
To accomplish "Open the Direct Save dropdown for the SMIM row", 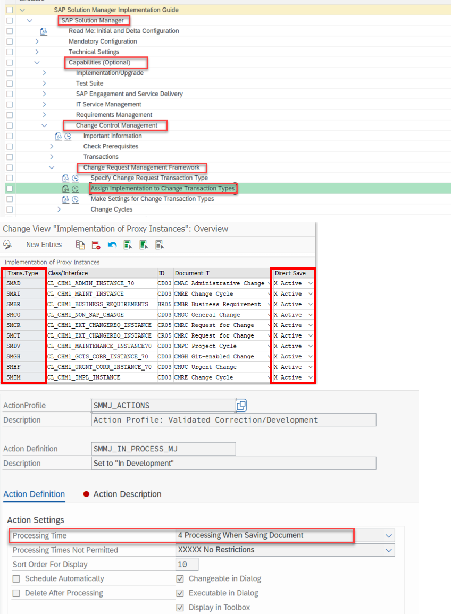I will (x=311, y=377).
